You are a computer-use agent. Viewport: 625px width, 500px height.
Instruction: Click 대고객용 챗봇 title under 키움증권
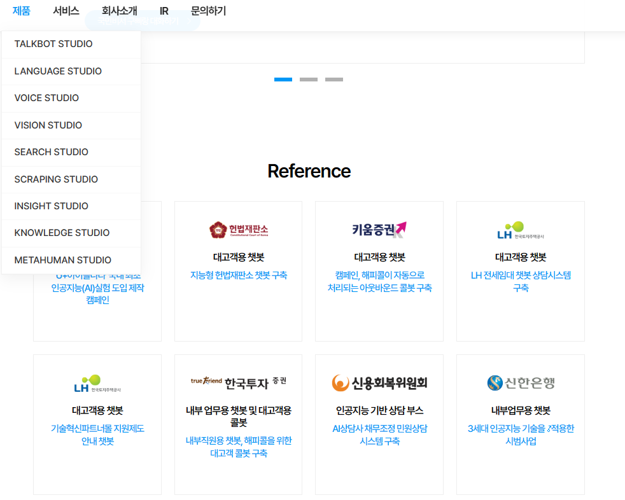(379, 258)
